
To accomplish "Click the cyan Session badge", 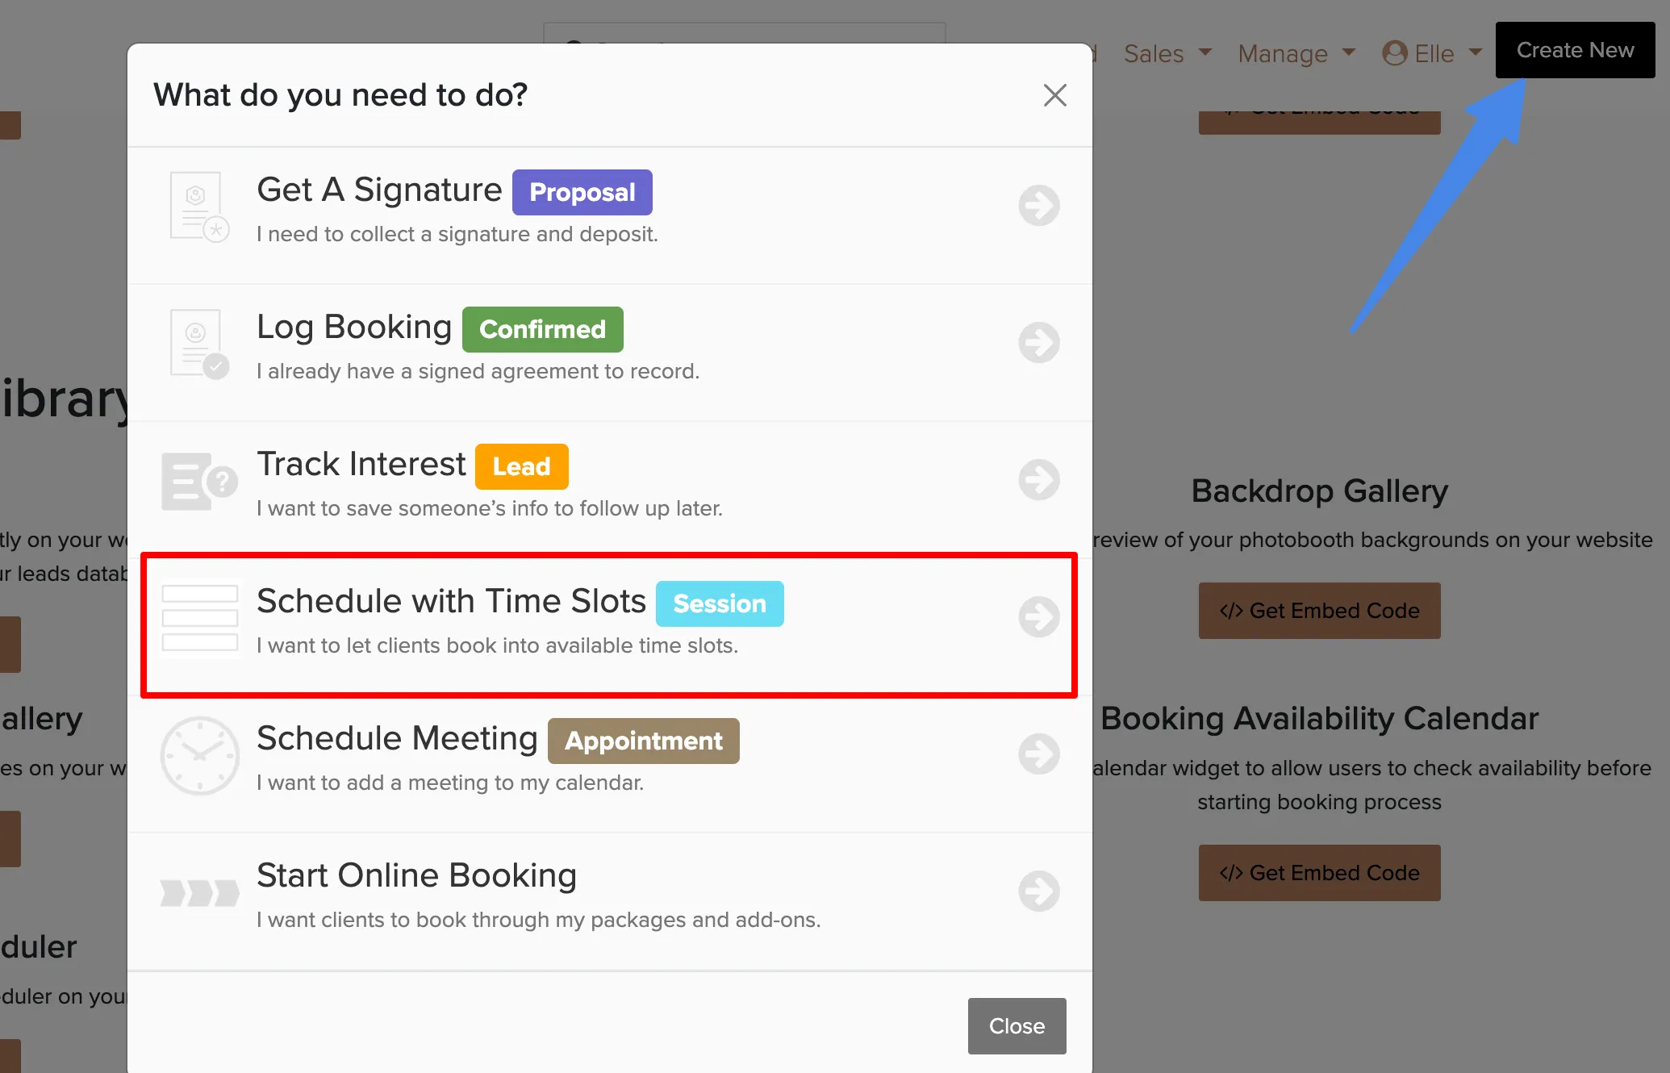I will tap(720, 603).
